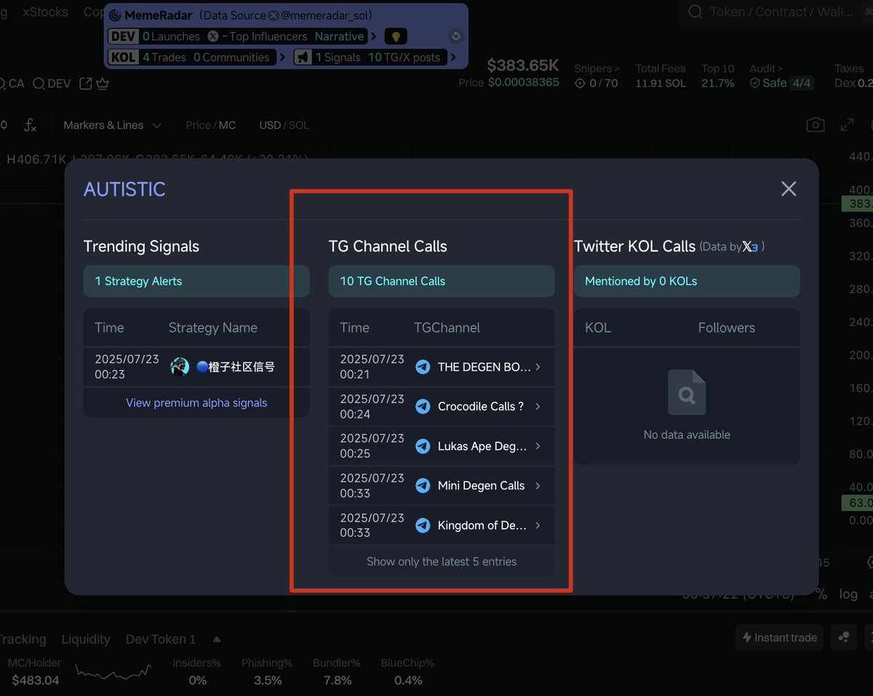Viewport: 873px width, 696px height.
Task: Click Telegram icon beside Mini Degen Calls
Action: tap(423, 485)
